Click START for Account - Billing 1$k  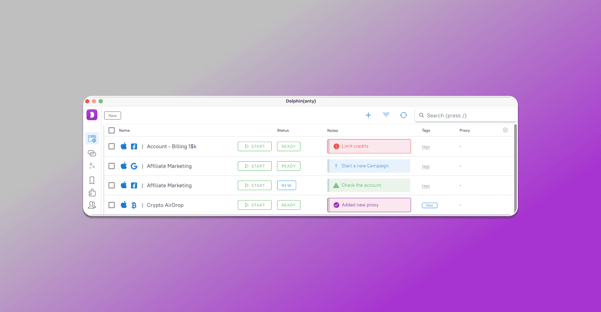coord(254,147)
